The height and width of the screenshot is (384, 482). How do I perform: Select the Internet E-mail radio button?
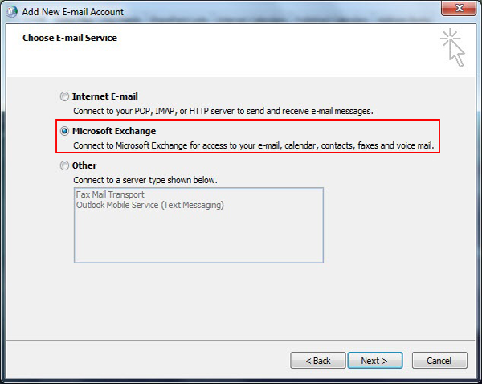pos(64,96)
